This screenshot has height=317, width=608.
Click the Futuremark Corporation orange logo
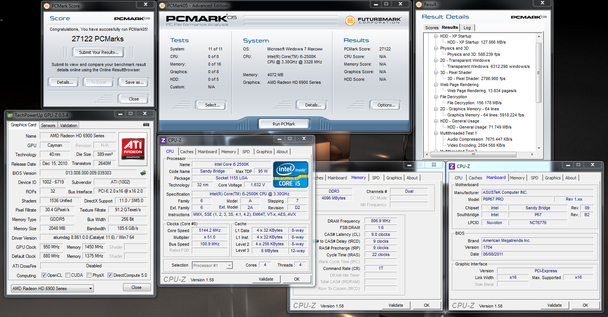[350, 20]
